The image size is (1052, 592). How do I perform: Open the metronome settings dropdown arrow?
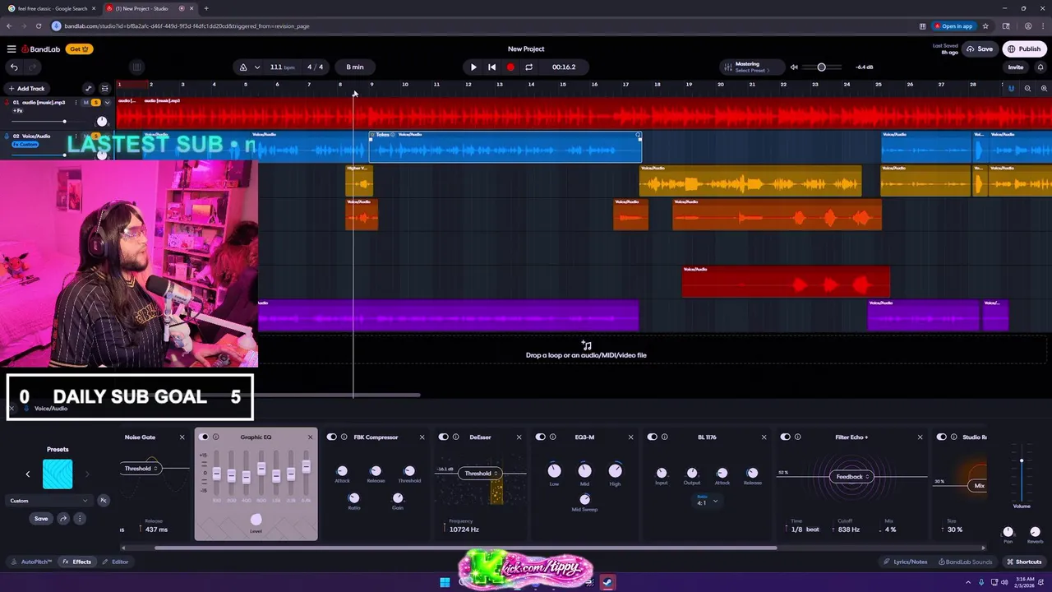click(257, 67)
